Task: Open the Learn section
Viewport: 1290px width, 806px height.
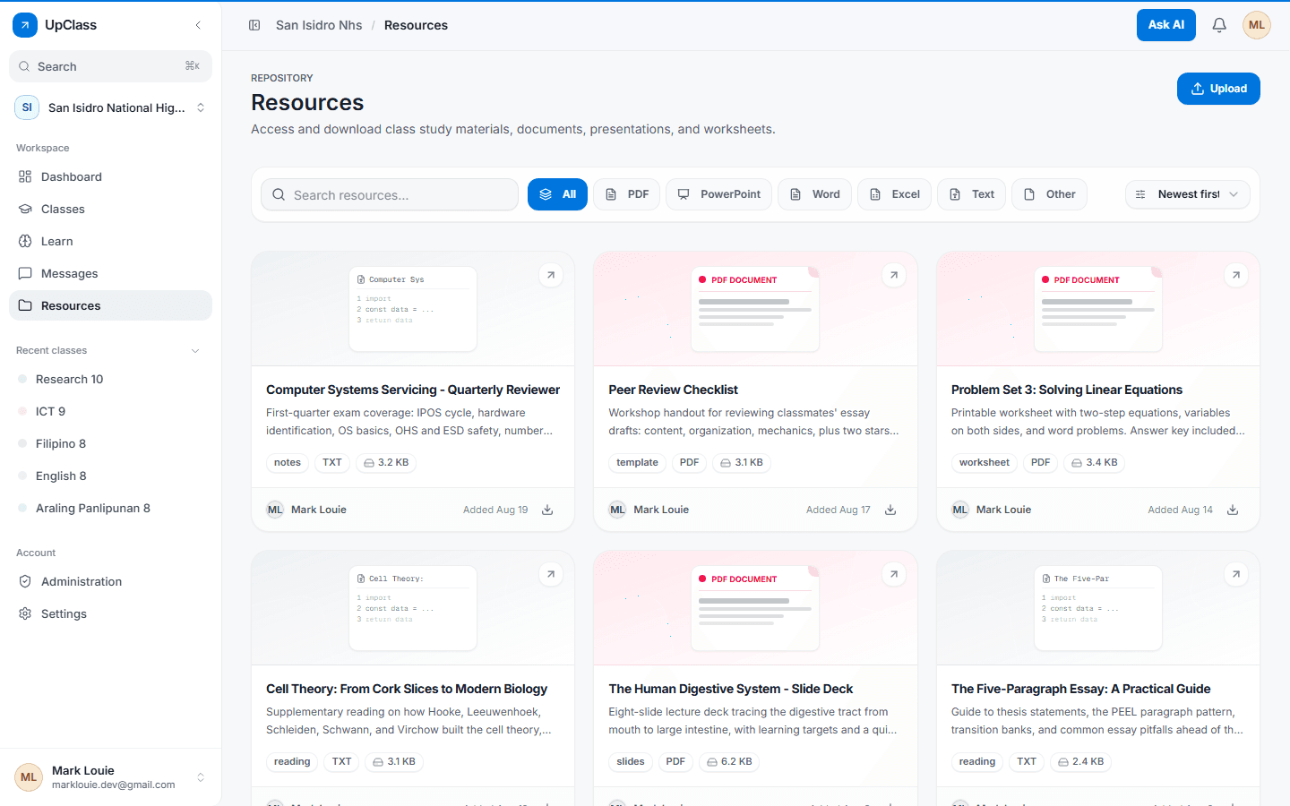Action: point(110,241)
